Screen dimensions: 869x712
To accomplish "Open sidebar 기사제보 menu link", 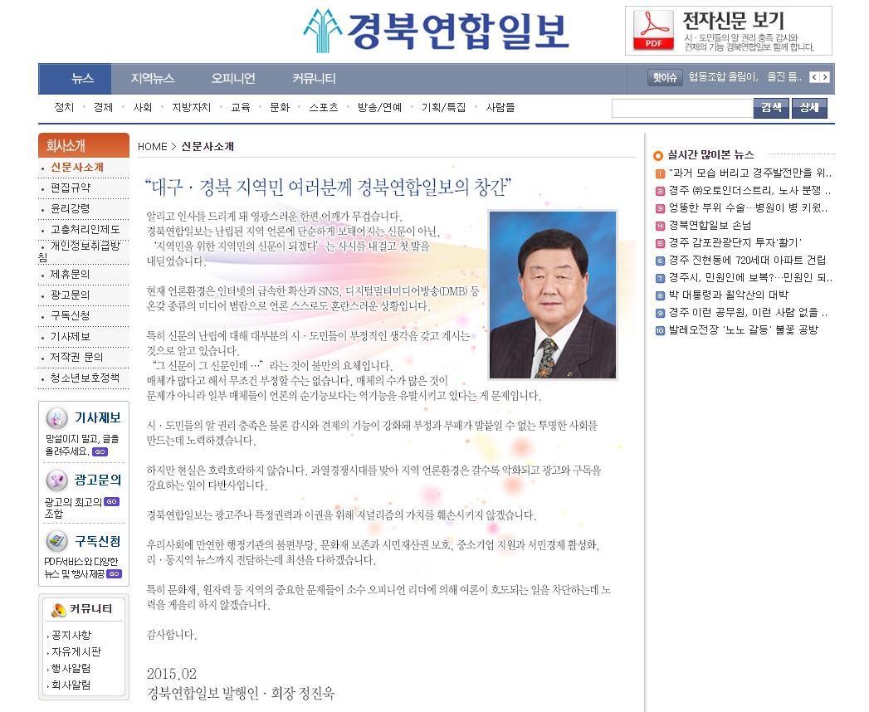I will [71, 337].
